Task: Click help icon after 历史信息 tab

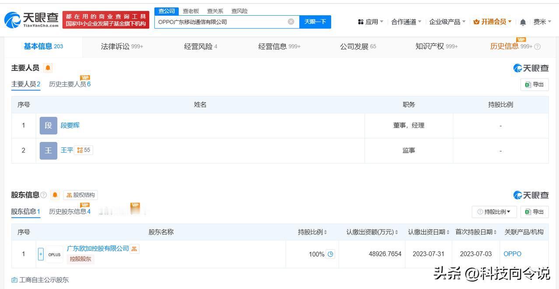Action: [538, 47]
